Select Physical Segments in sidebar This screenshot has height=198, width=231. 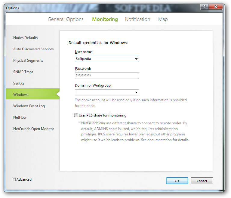[x=28, y=61]
